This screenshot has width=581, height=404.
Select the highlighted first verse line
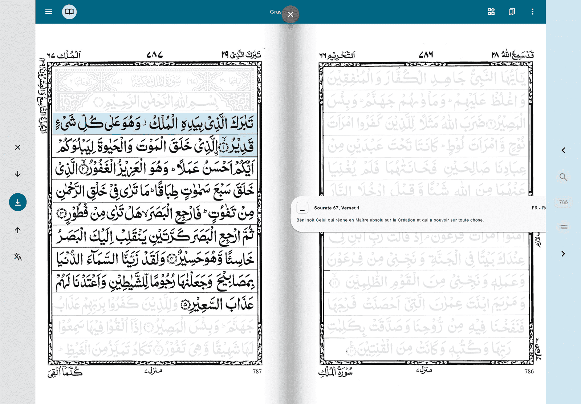[155, 124]
